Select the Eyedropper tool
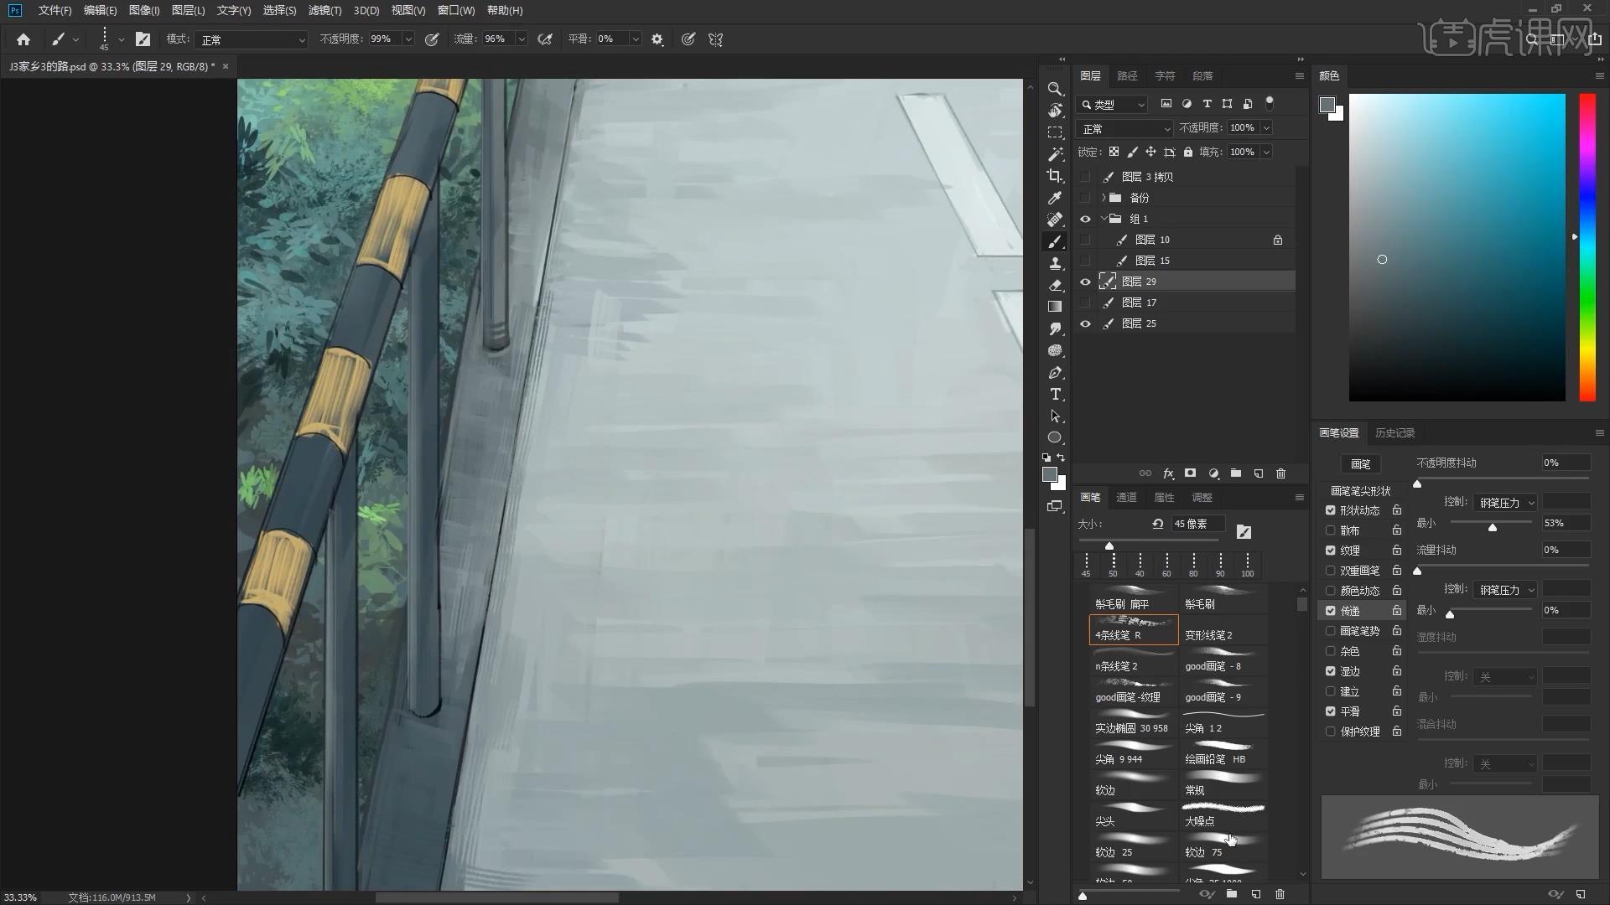Screen dimensions: 1610x905 1055,198
